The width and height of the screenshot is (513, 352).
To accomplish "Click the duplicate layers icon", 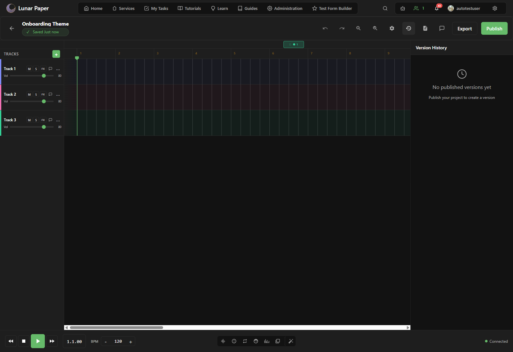I will 278,341.
